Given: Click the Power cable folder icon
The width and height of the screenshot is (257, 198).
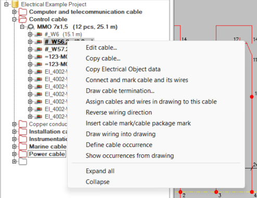Looking at the screenshot, I should (23, 154).
